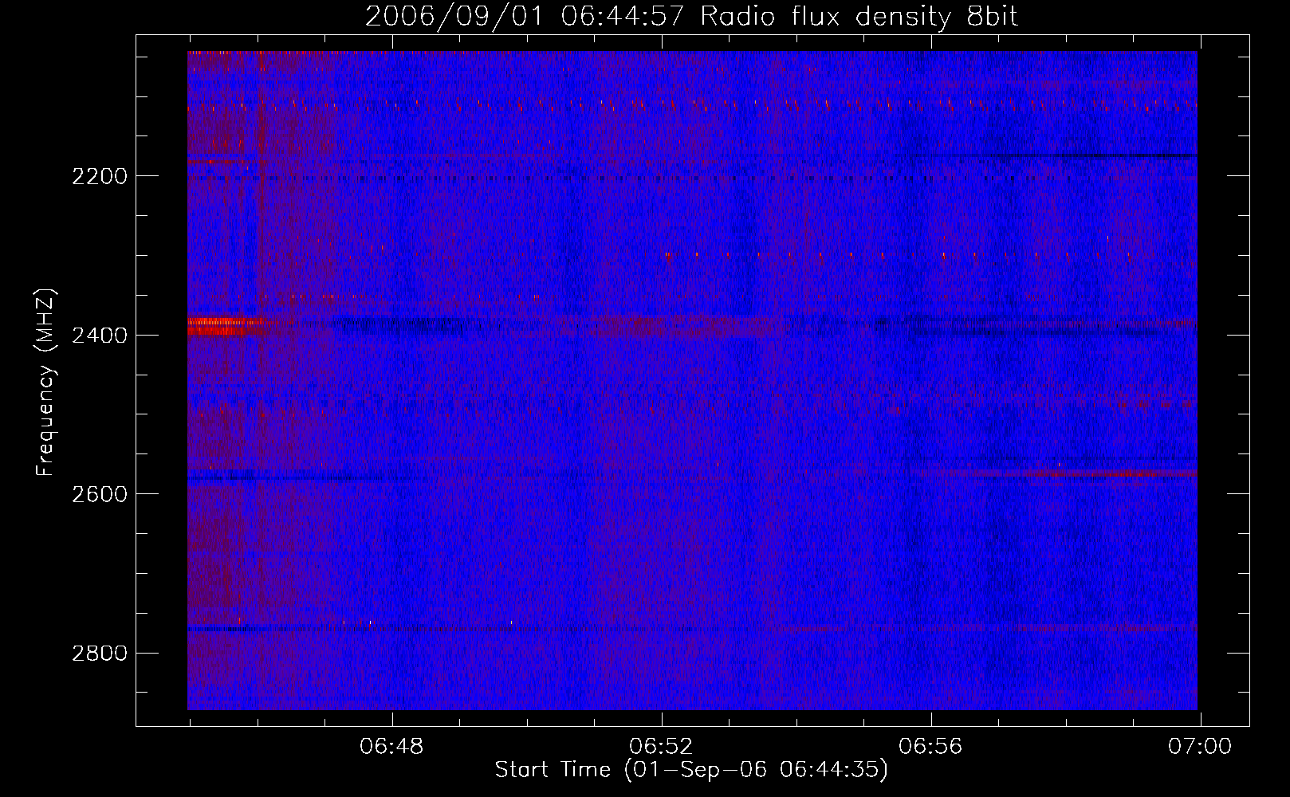Click the 06:56 time tick label
1290x797 pixels.
[x=930, y=747]
